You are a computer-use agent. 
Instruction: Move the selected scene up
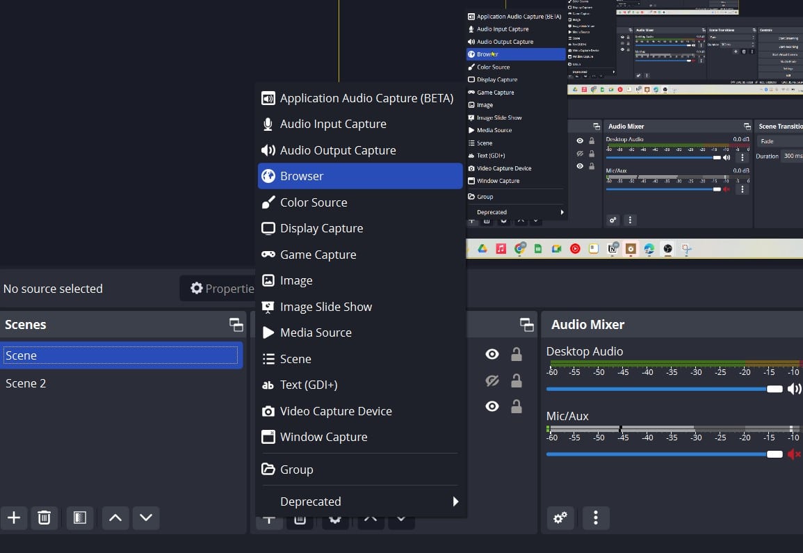click(115, 518)
